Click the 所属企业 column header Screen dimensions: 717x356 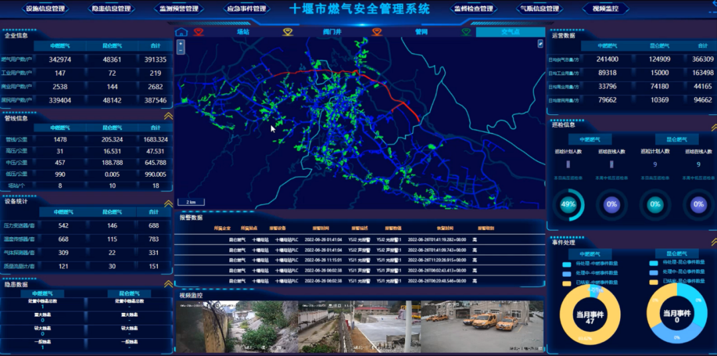[x=222, y=228]
